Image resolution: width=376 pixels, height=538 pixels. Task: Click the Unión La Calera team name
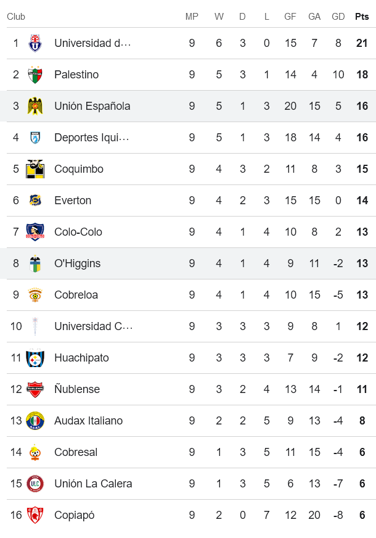coord(93,484)
